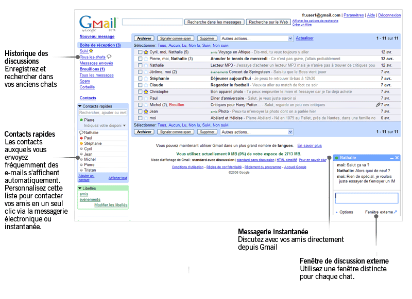Open Messages envoyés folder
The image size is (412, 299).
tap(96, 63)
